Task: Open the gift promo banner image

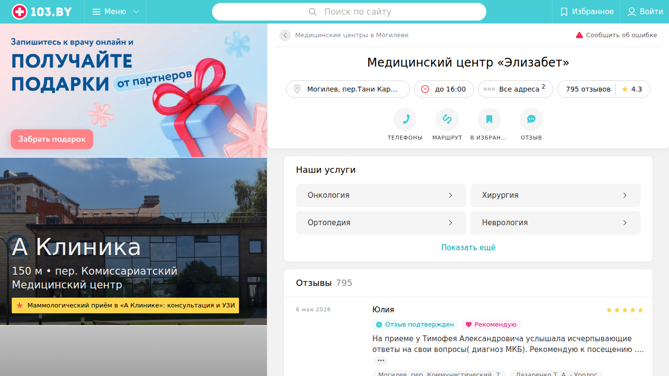Action: (134, 91)
